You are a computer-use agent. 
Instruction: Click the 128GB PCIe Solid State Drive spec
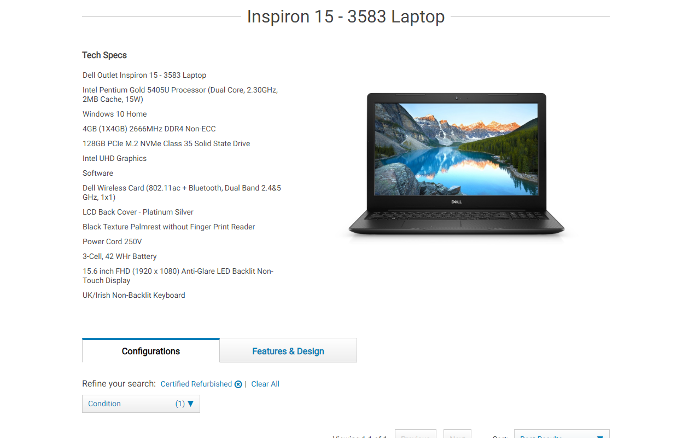click(x=166, y=143)
